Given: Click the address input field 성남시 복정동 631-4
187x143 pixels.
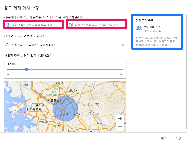Looking at the screenshot, I should (x=65, y=45).
